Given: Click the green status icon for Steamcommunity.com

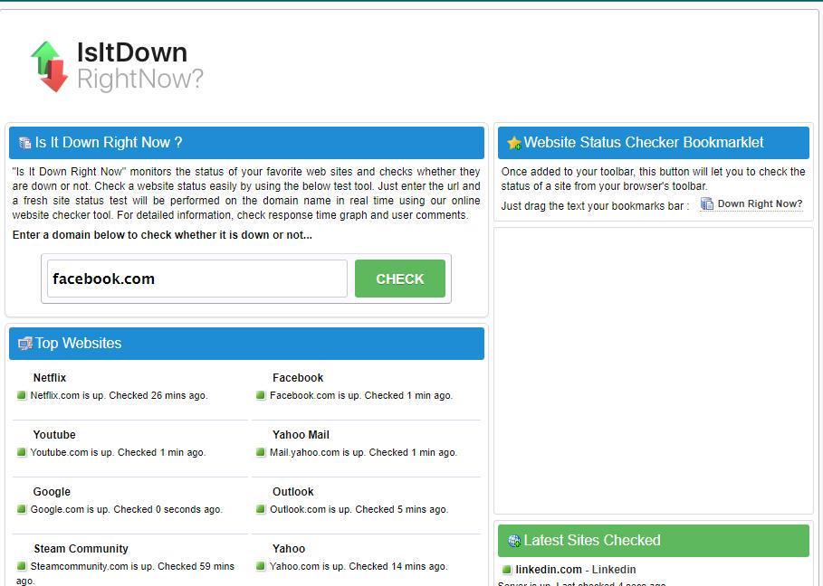Looking at the screenshot, I should coord(22,566).
